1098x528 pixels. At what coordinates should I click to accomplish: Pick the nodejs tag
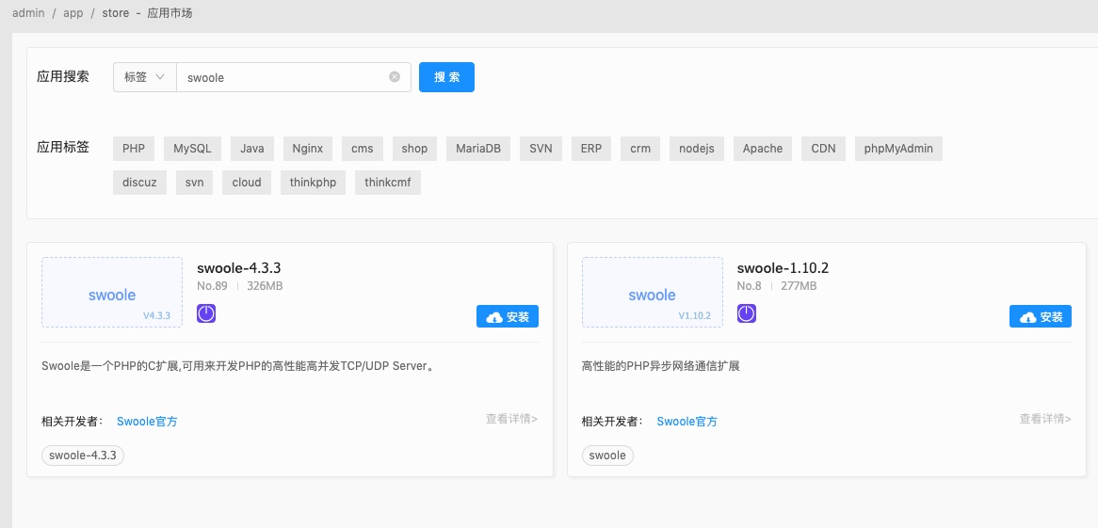[697, 149]
